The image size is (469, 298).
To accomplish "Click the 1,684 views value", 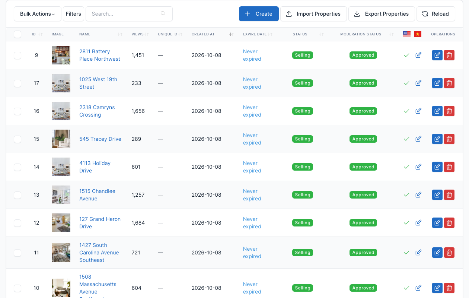I will tap(138, 223).
